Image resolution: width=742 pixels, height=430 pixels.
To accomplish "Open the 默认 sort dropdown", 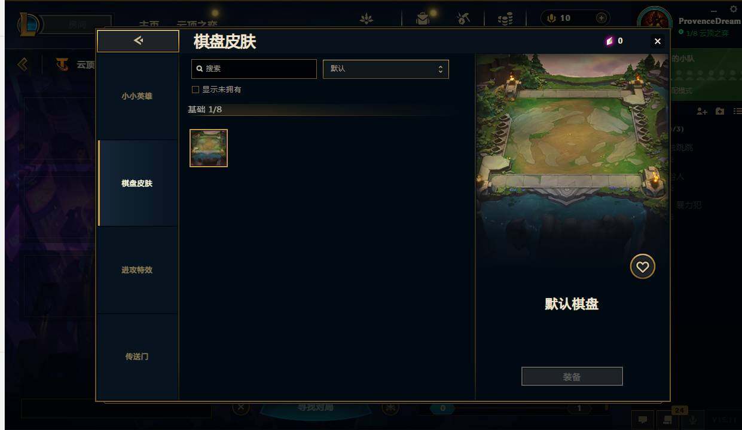I will point(386,69).
